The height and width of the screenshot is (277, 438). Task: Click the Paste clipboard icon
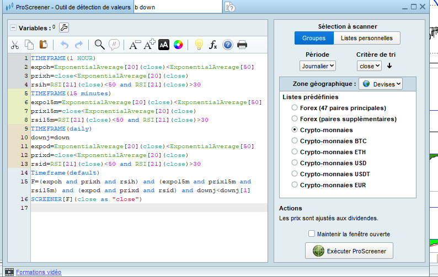tap(43, 45)
